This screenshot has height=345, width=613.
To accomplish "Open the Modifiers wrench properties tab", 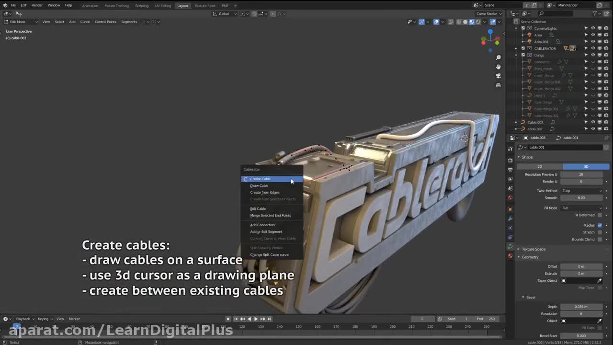I will click(x=510, y=218).
